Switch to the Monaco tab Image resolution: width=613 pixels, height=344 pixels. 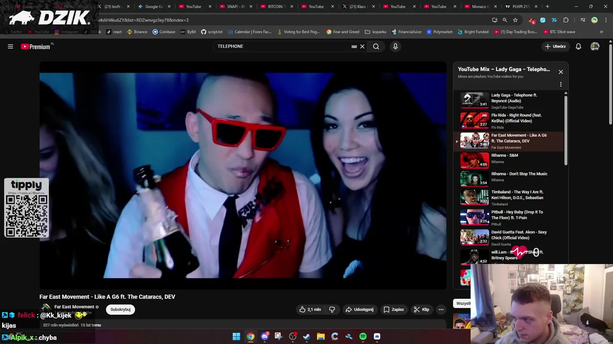tap(480, 7)
